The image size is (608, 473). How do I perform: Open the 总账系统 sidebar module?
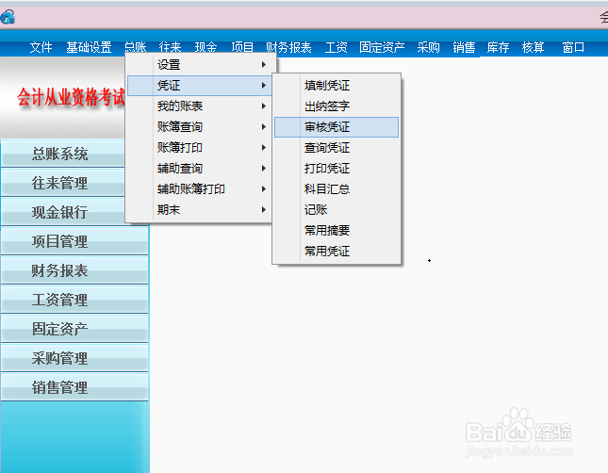63,154
